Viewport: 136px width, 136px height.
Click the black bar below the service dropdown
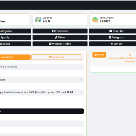pyautogui.click(x=42, y=111)
